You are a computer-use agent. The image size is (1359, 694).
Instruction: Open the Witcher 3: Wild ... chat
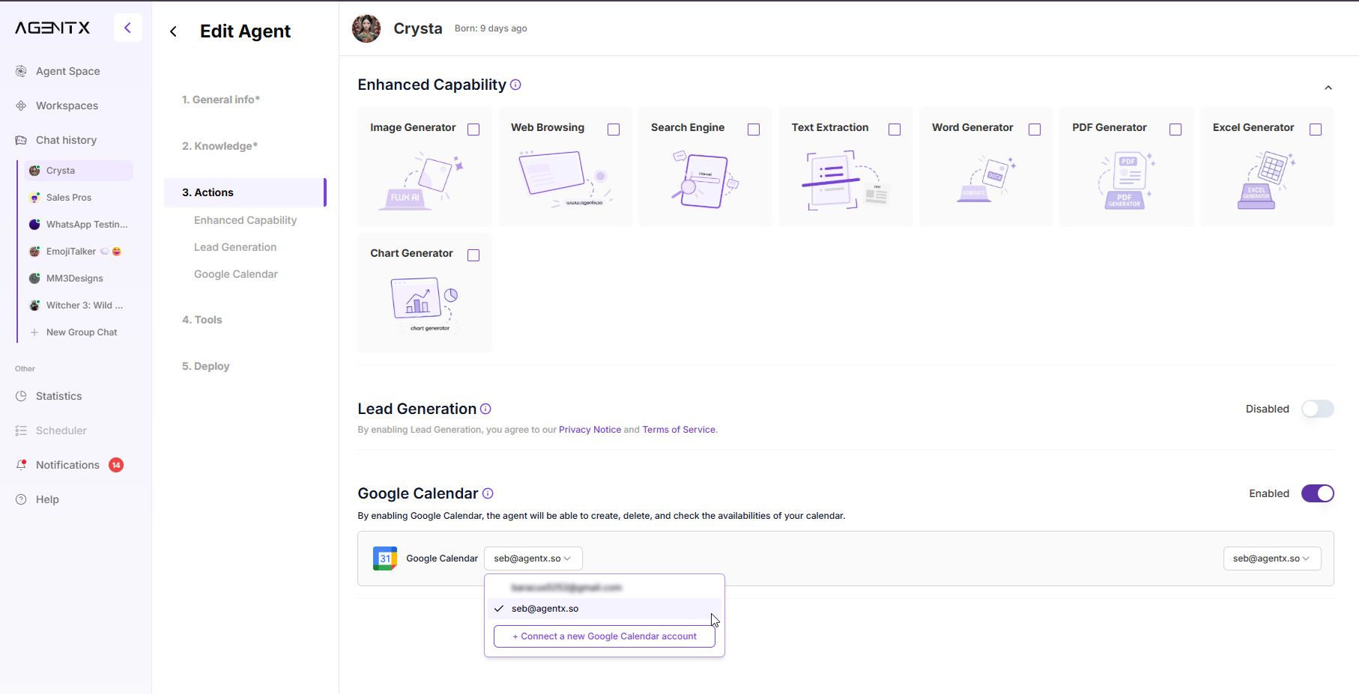coord(79,305)
